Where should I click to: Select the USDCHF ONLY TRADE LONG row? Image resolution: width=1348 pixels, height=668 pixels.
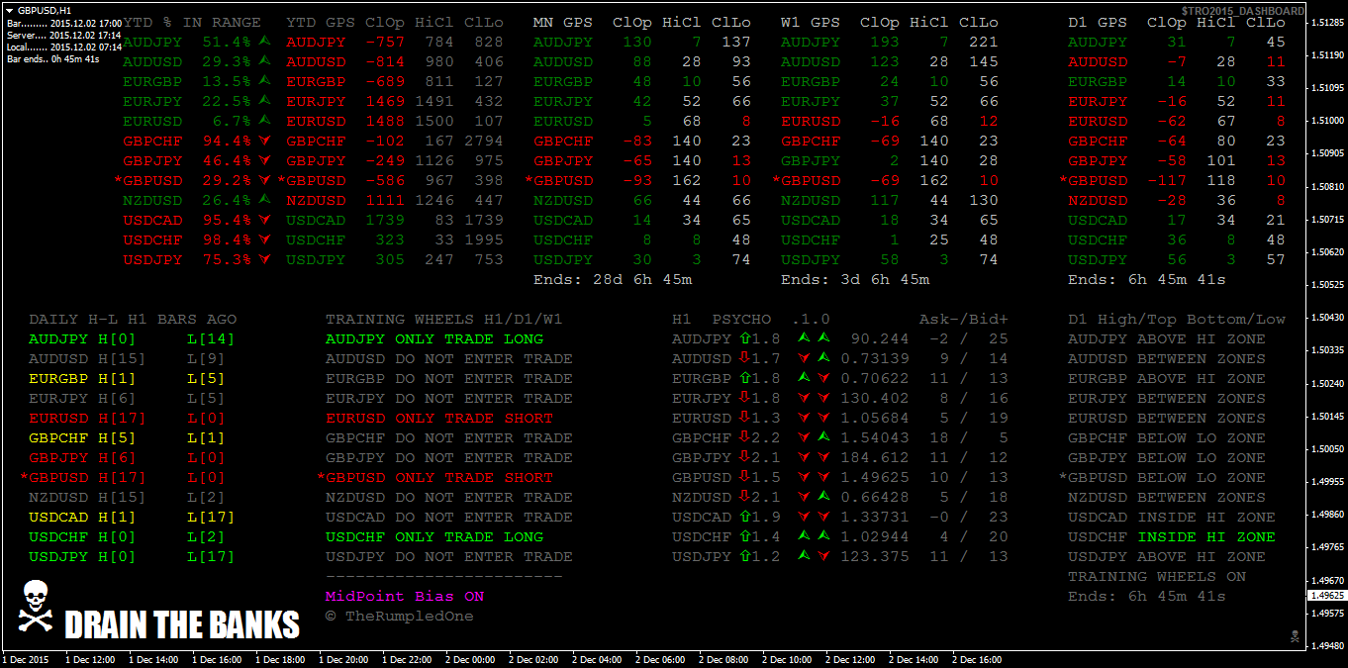tap(434, 536)
